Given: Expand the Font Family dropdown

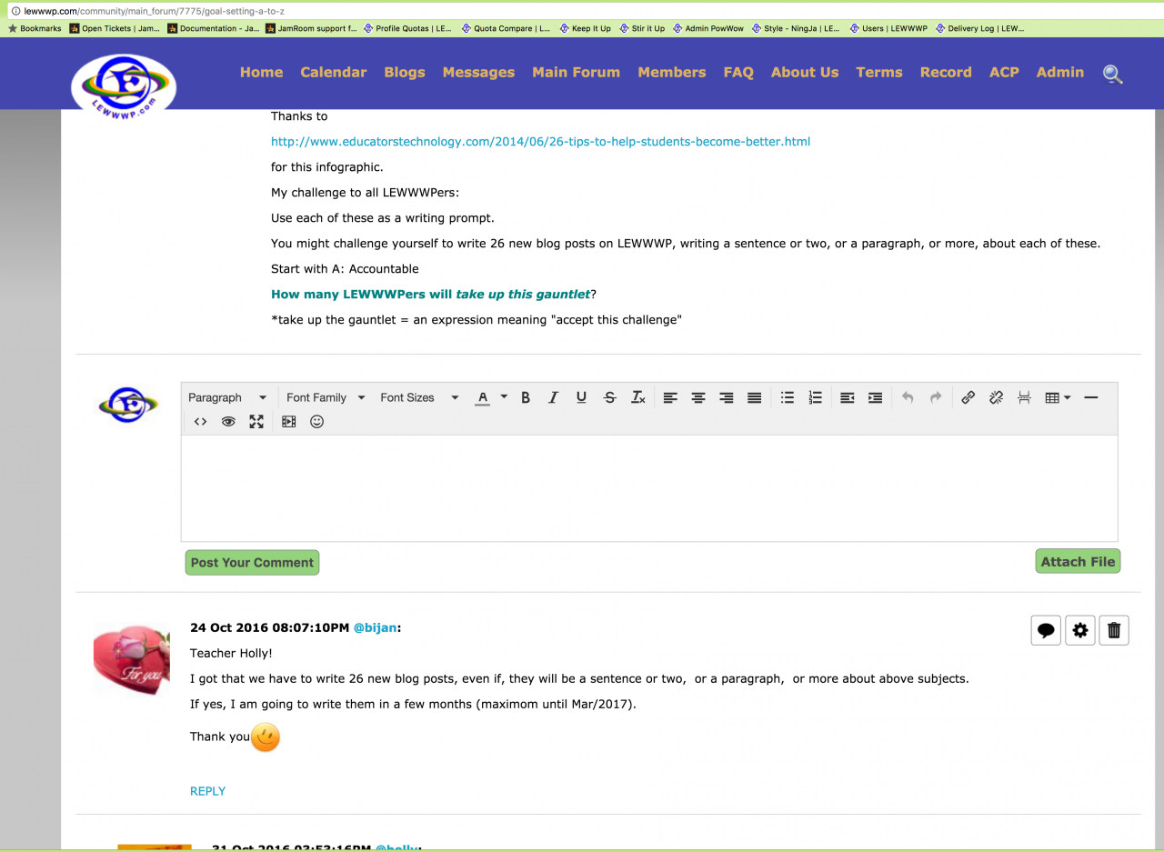Looking at the screenshot, I should tap(325, 397).
